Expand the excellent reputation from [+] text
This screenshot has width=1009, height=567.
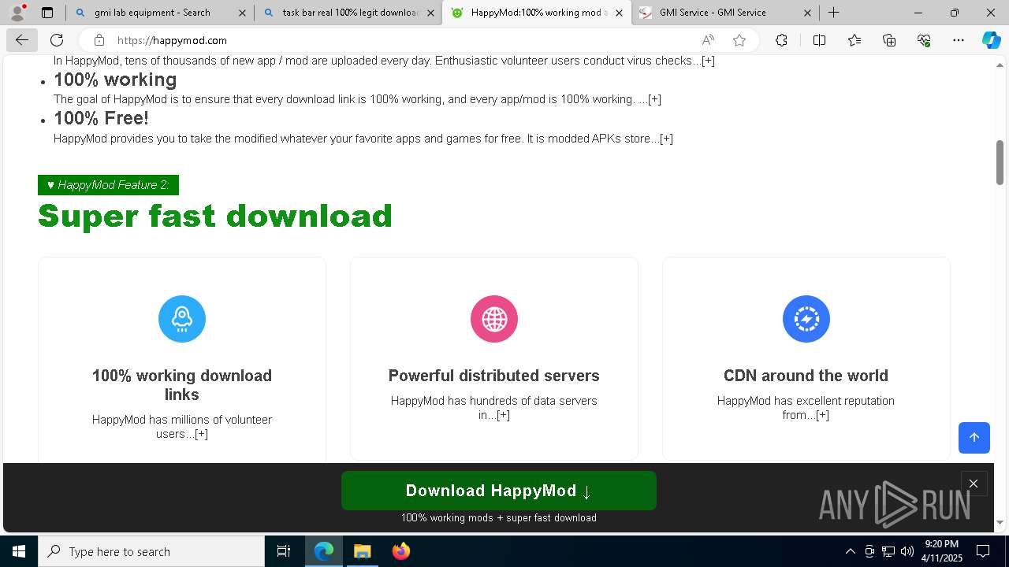pos(822,415)
